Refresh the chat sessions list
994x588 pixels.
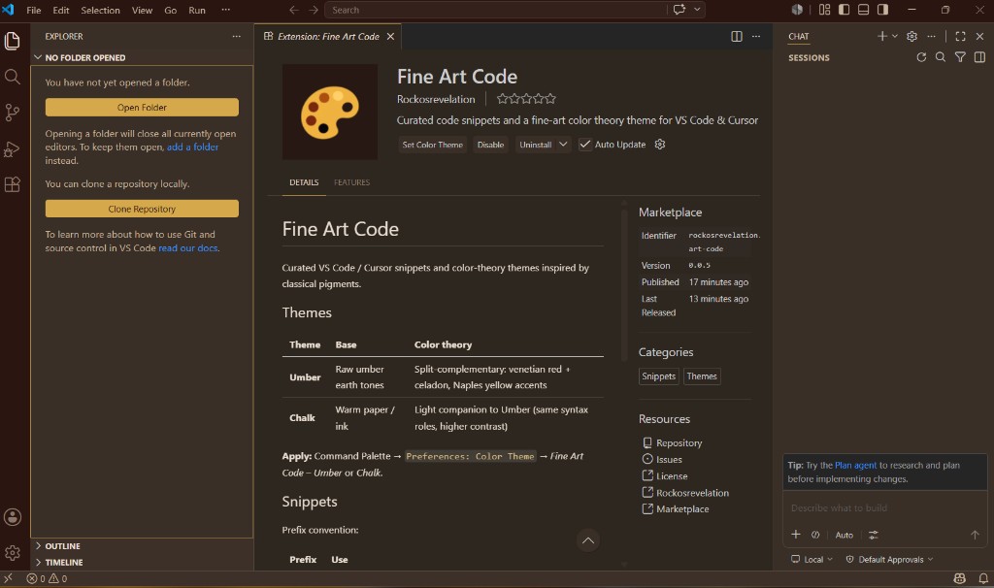[921, 57]
